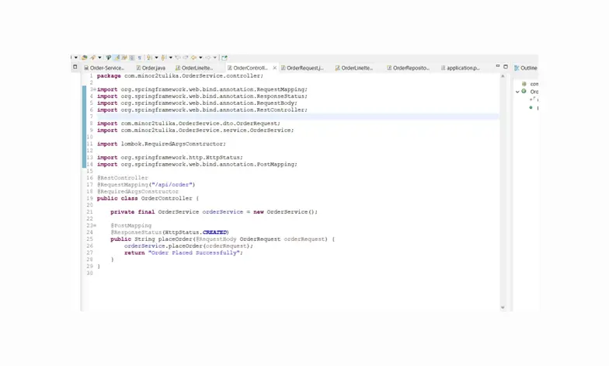Open the application.properties tab
The height and width of the screenshot is (366, 609).
[x=462, y=68]
